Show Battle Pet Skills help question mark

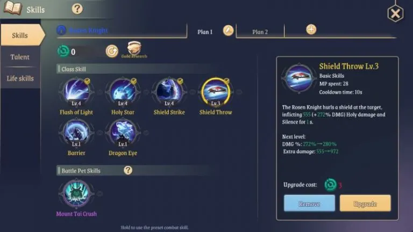pos(128,170)
